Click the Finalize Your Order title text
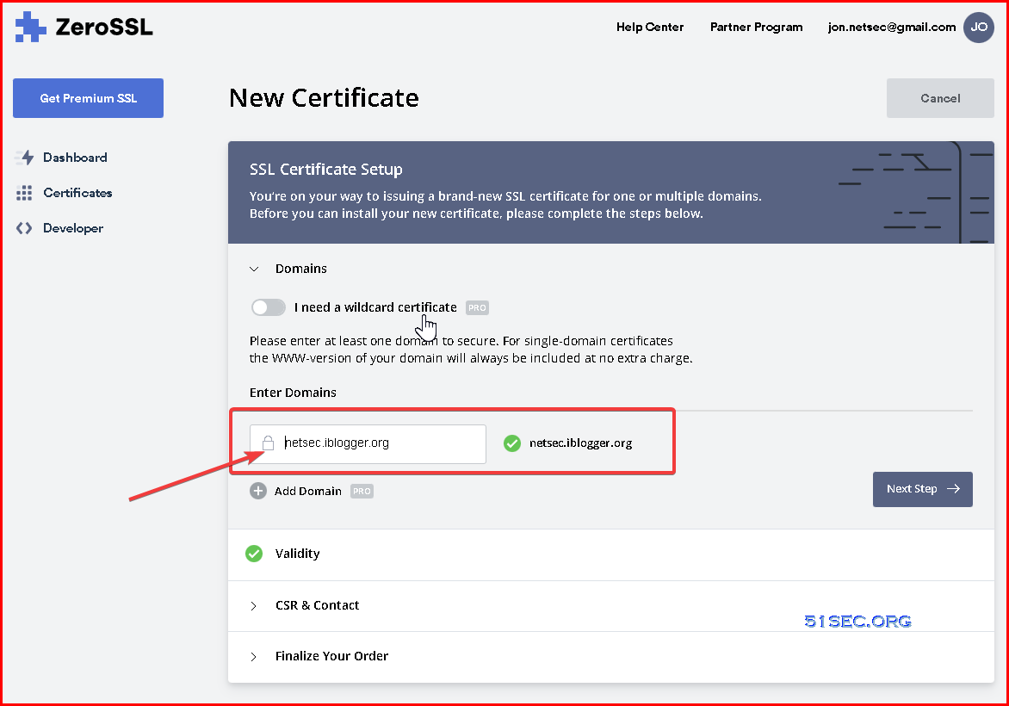The image size is (1009, 706). [x=331, y=656]
